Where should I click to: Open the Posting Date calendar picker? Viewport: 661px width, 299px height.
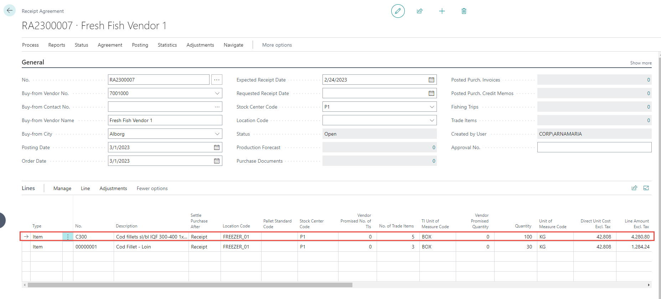pos(217,147)
